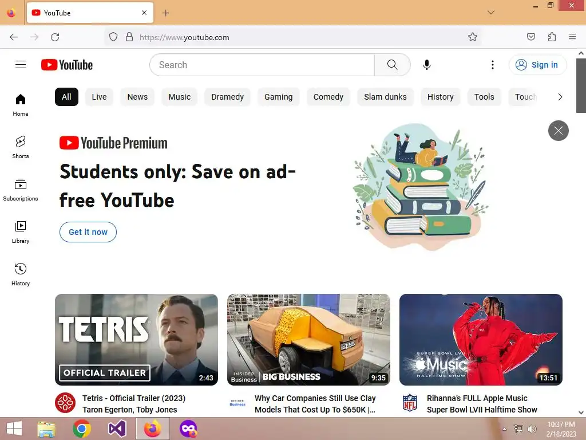Show more category chips with right arrow
The image size is (586, 440).
pos(560,97)
